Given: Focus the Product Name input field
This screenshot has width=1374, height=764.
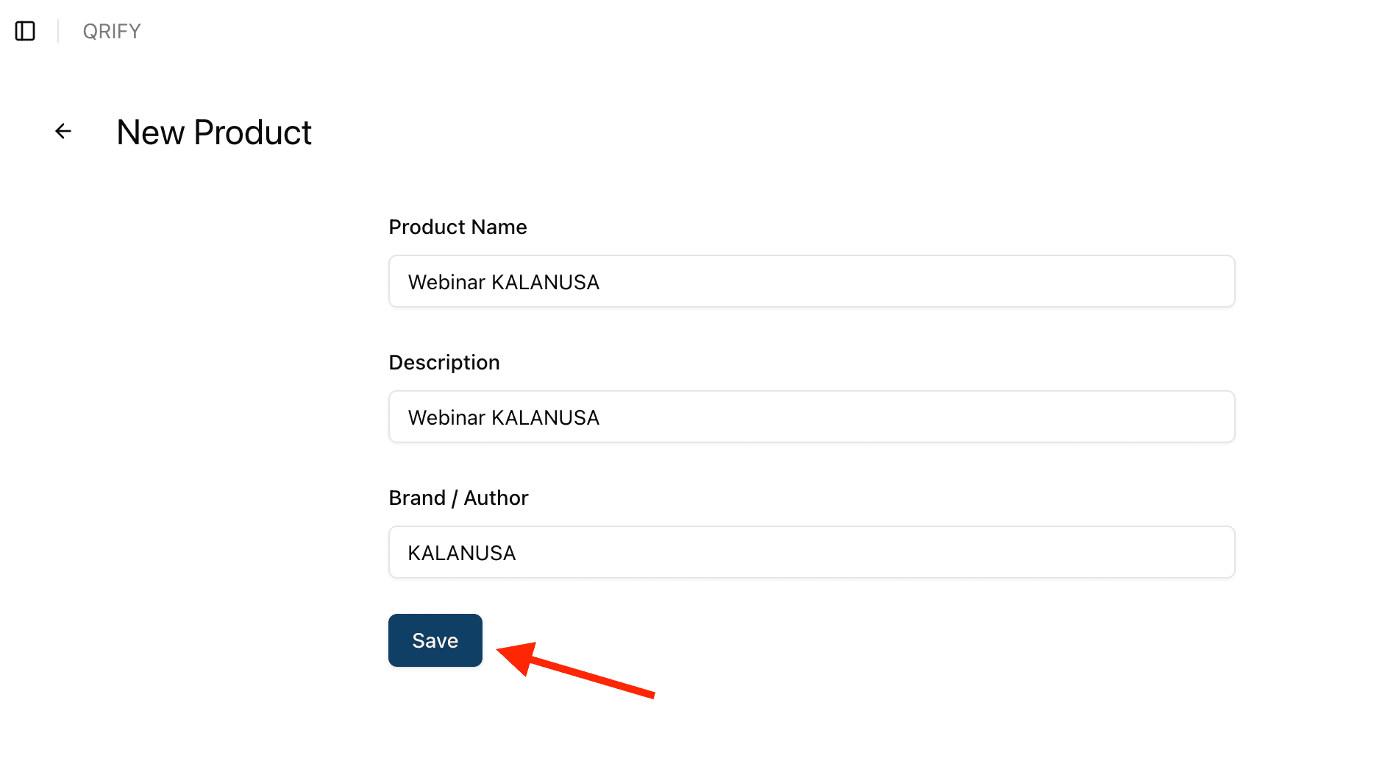Looking at the screenshot, I should [x=811, y=282].
